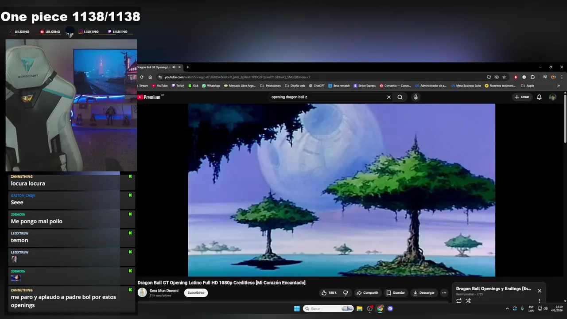Like the video with 188 k

tap(329, 293)
